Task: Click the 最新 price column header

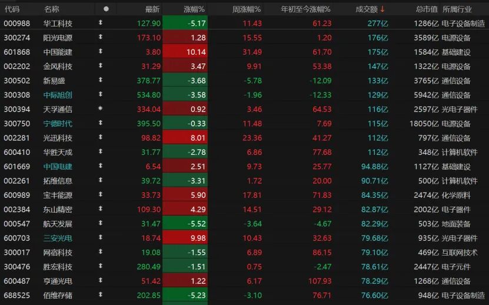Action: click(152, 9)
